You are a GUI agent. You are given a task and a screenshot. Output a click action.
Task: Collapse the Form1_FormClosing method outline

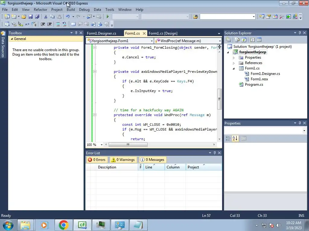[x=95, y=47]
